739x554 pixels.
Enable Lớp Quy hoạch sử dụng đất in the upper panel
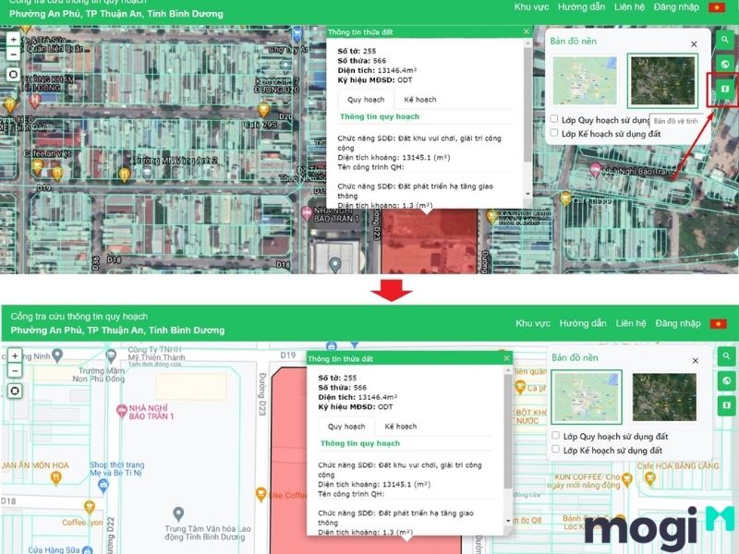click(554, 119)
